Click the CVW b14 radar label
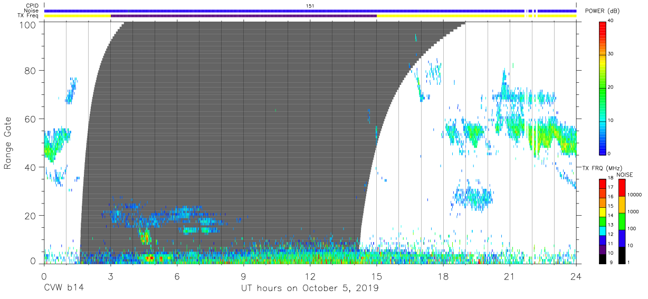Viewport: 648px width, 299px height. pos(64,288)
